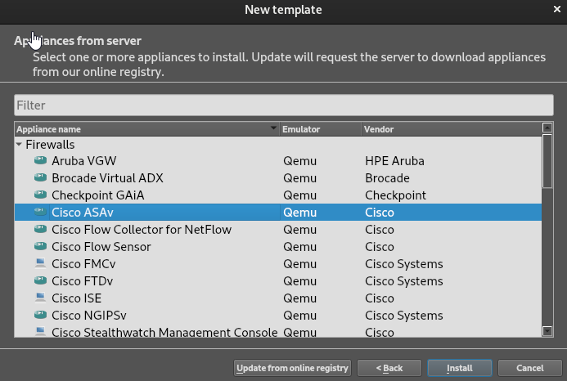Image resolution: width=567 pixels, height=381 pixels.
Task: Install the selected appliance
Action: [459, 368]
